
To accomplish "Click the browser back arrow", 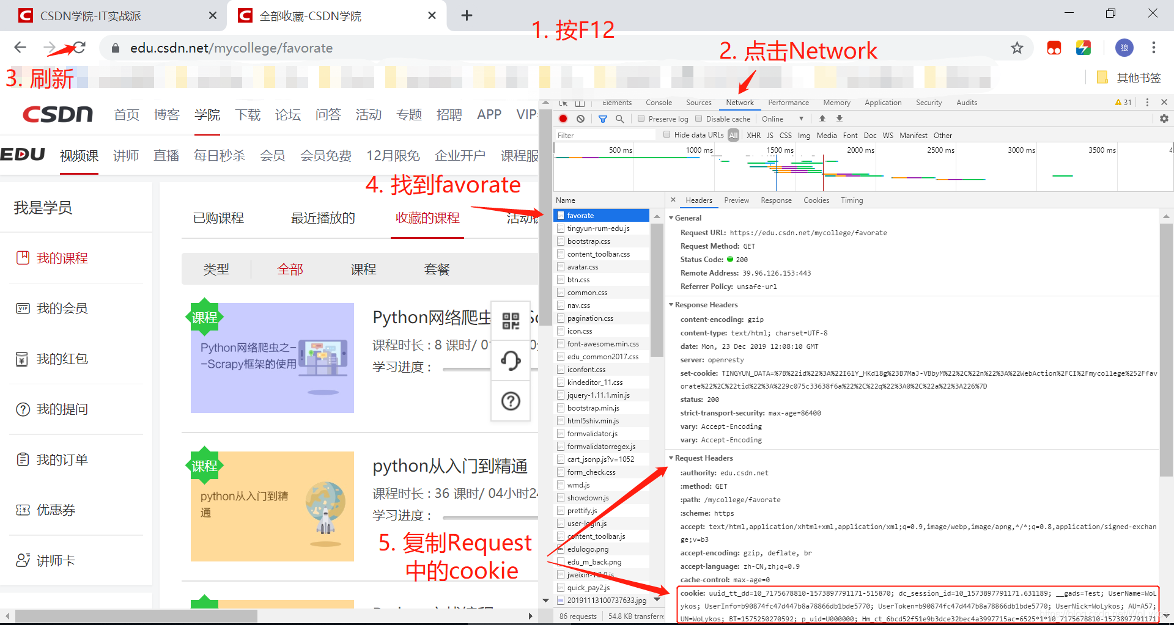I will 20,48.
